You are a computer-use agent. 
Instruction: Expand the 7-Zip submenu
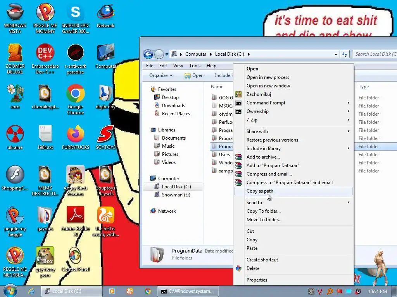[x=294, y=120]
